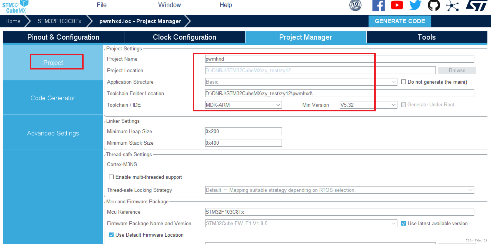The height and width of the screenshot is (244, 491).
Task: Open the GitHub icon link
Action: (434, 5)
